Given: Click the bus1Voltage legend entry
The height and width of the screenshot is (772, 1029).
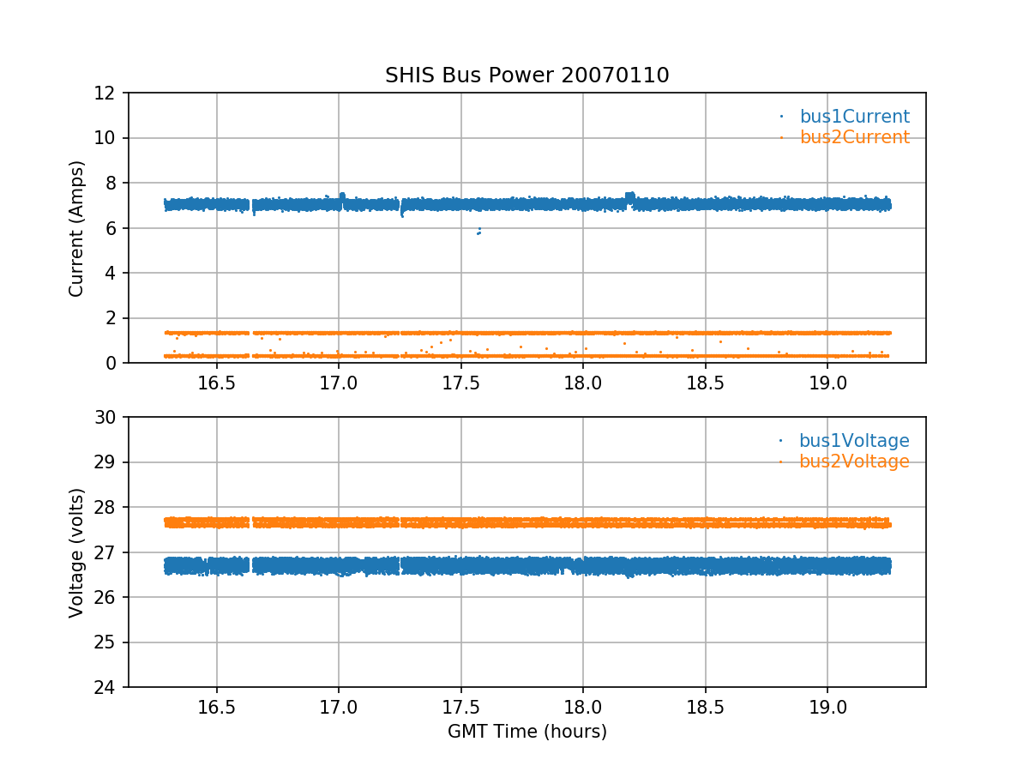Looking at the screenshot, I should (854, 441).
